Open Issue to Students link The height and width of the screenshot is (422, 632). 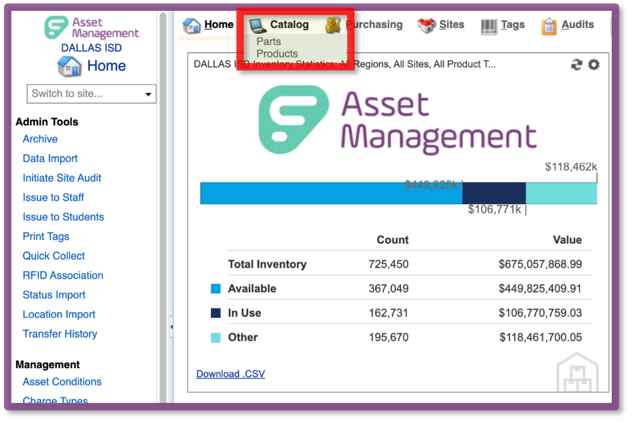63,217
